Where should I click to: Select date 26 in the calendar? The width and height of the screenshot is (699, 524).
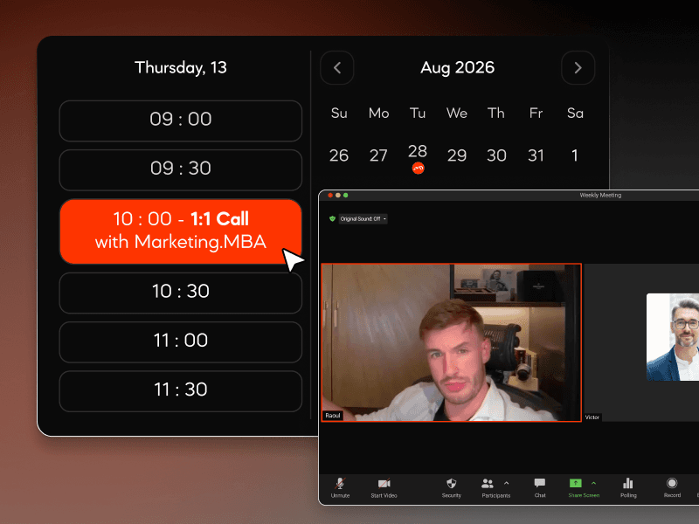(339, 155)
